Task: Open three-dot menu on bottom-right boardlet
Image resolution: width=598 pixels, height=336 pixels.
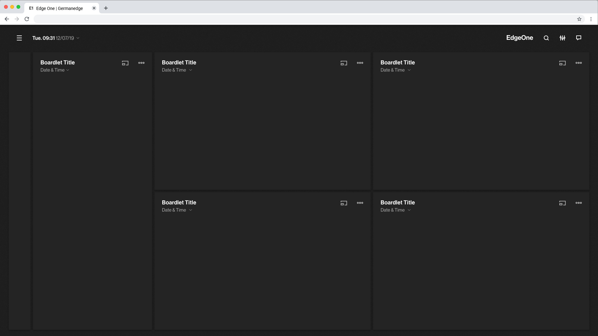Action: pos(579,203)
